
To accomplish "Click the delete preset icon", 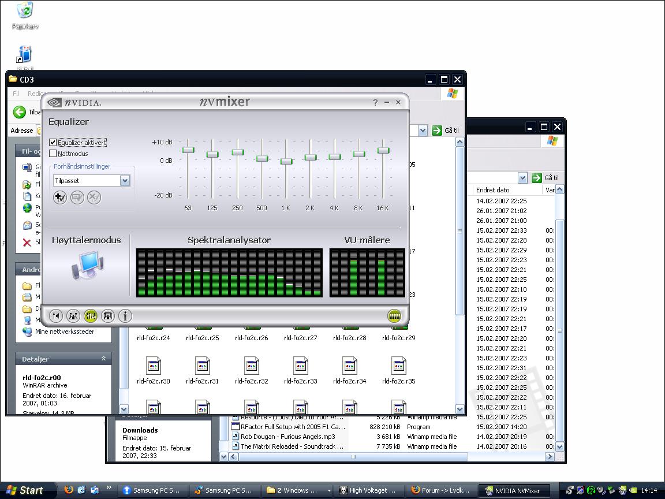I will click(94, 198).
